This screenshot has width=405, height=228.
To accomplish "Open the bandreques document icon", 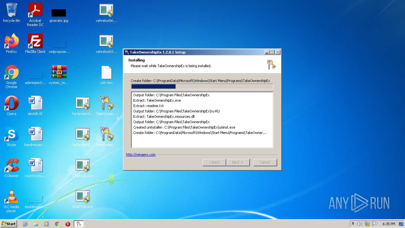I will [35, 137].
